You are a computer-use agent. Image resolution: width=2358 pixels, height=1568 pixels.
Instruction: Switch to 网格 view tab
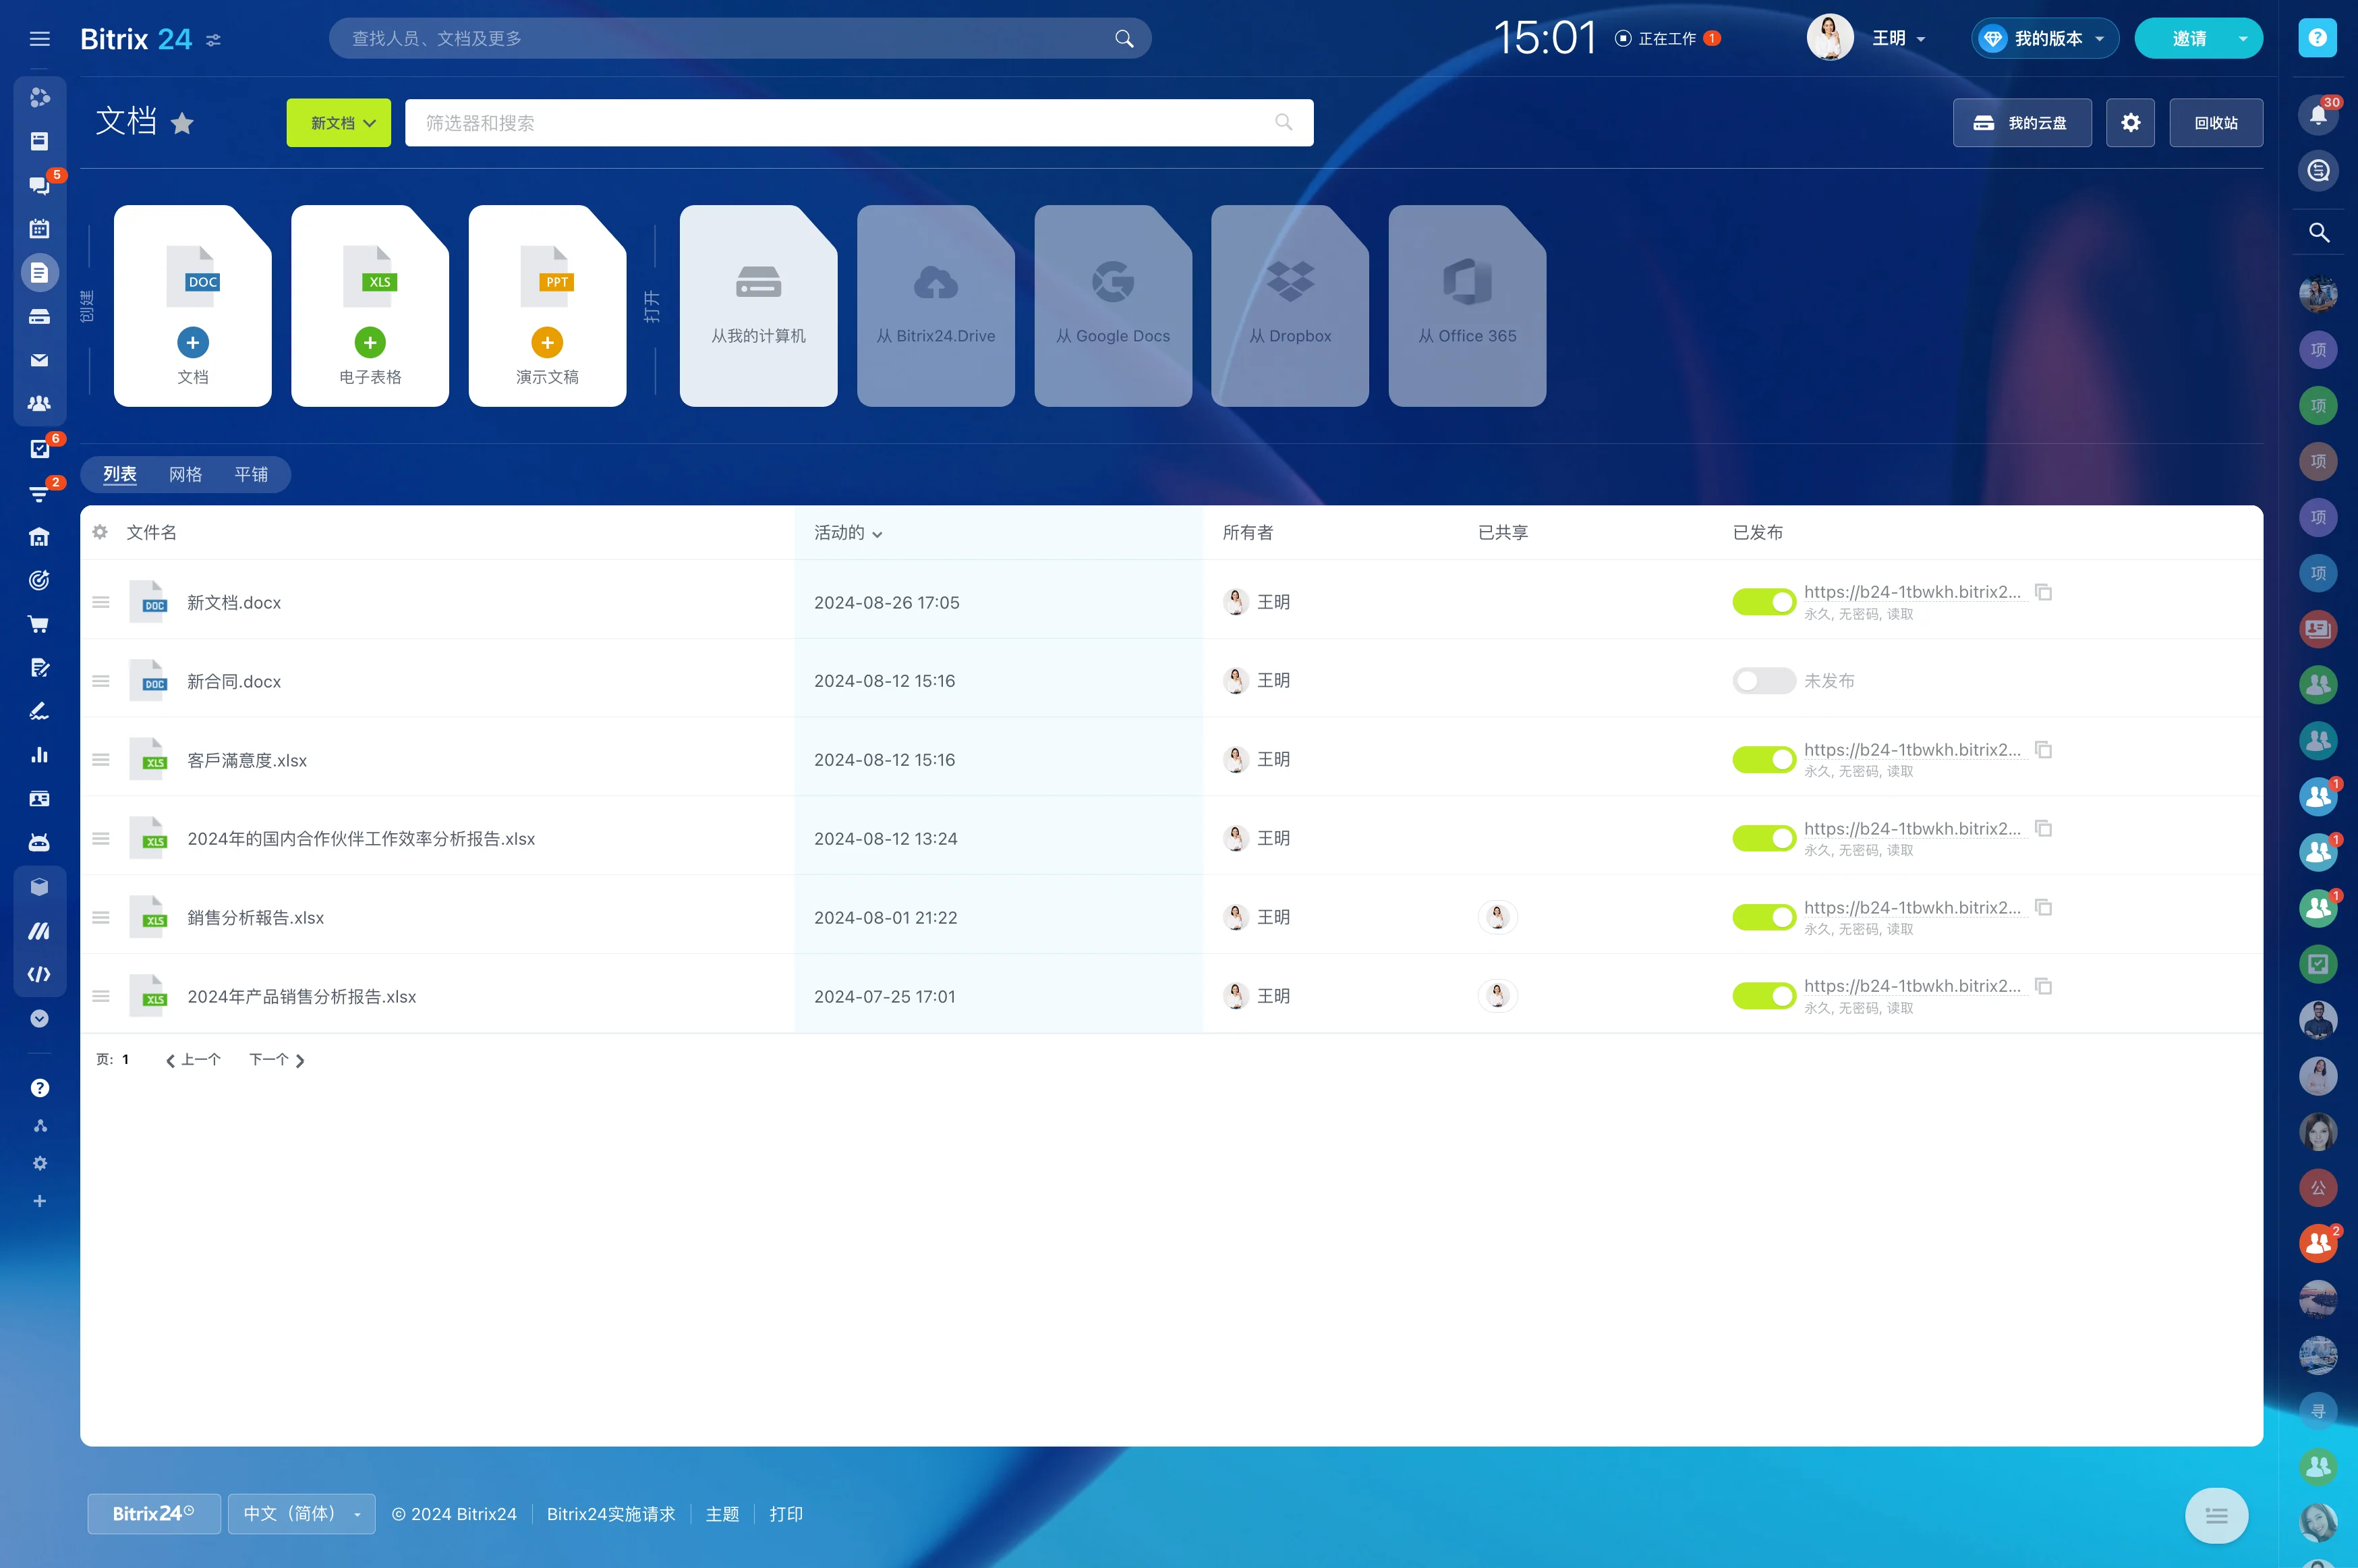185,474
